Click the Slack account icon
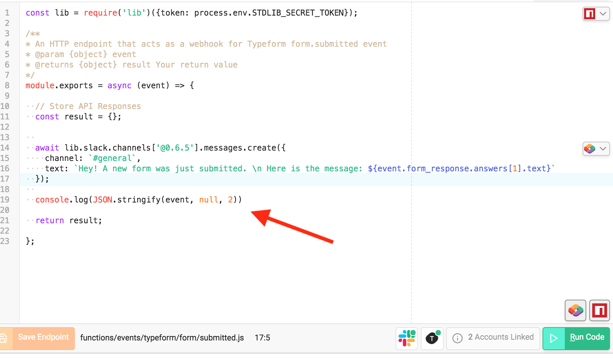Screen dimensions: 613x359 pyautogui.click(x=407, y=338)
